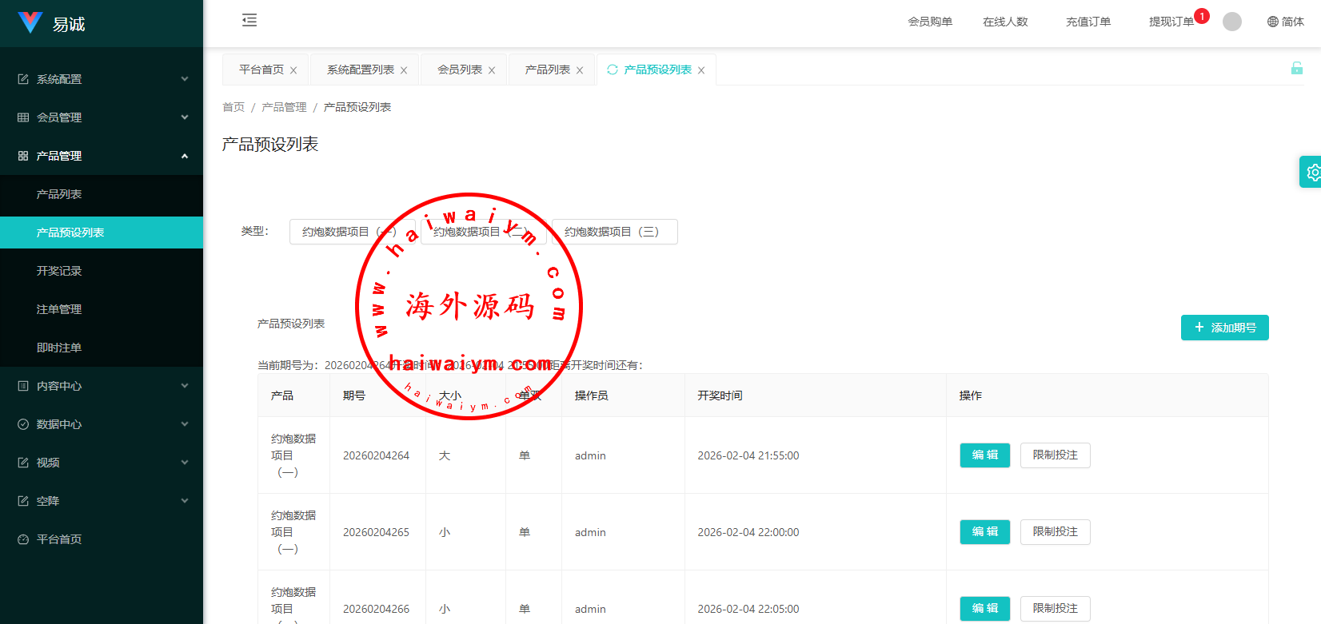Open 提现订单 with notification badge
Screen dimensions: 1321x624
click(x=1171, y=22)
